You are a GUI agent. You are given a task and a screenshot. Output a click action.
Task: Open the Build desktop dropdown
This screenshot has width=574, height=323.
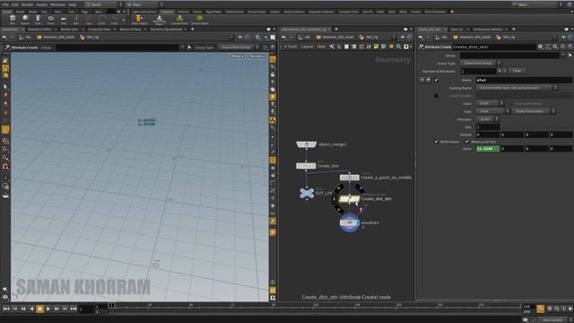(103, 4)
